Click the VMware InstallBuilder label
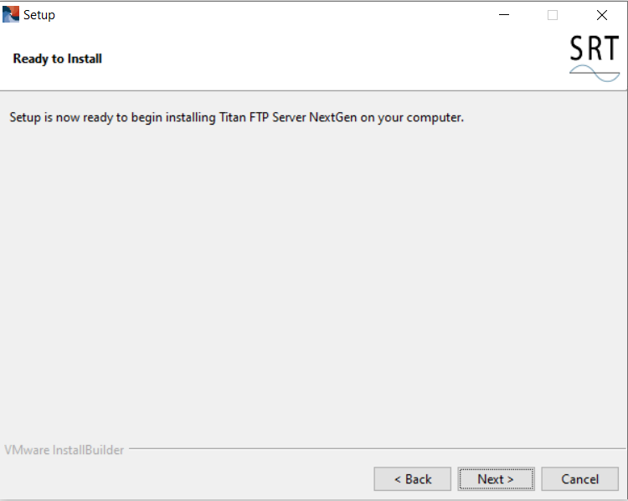The image size is (628, 501). [x=64, y=450]
